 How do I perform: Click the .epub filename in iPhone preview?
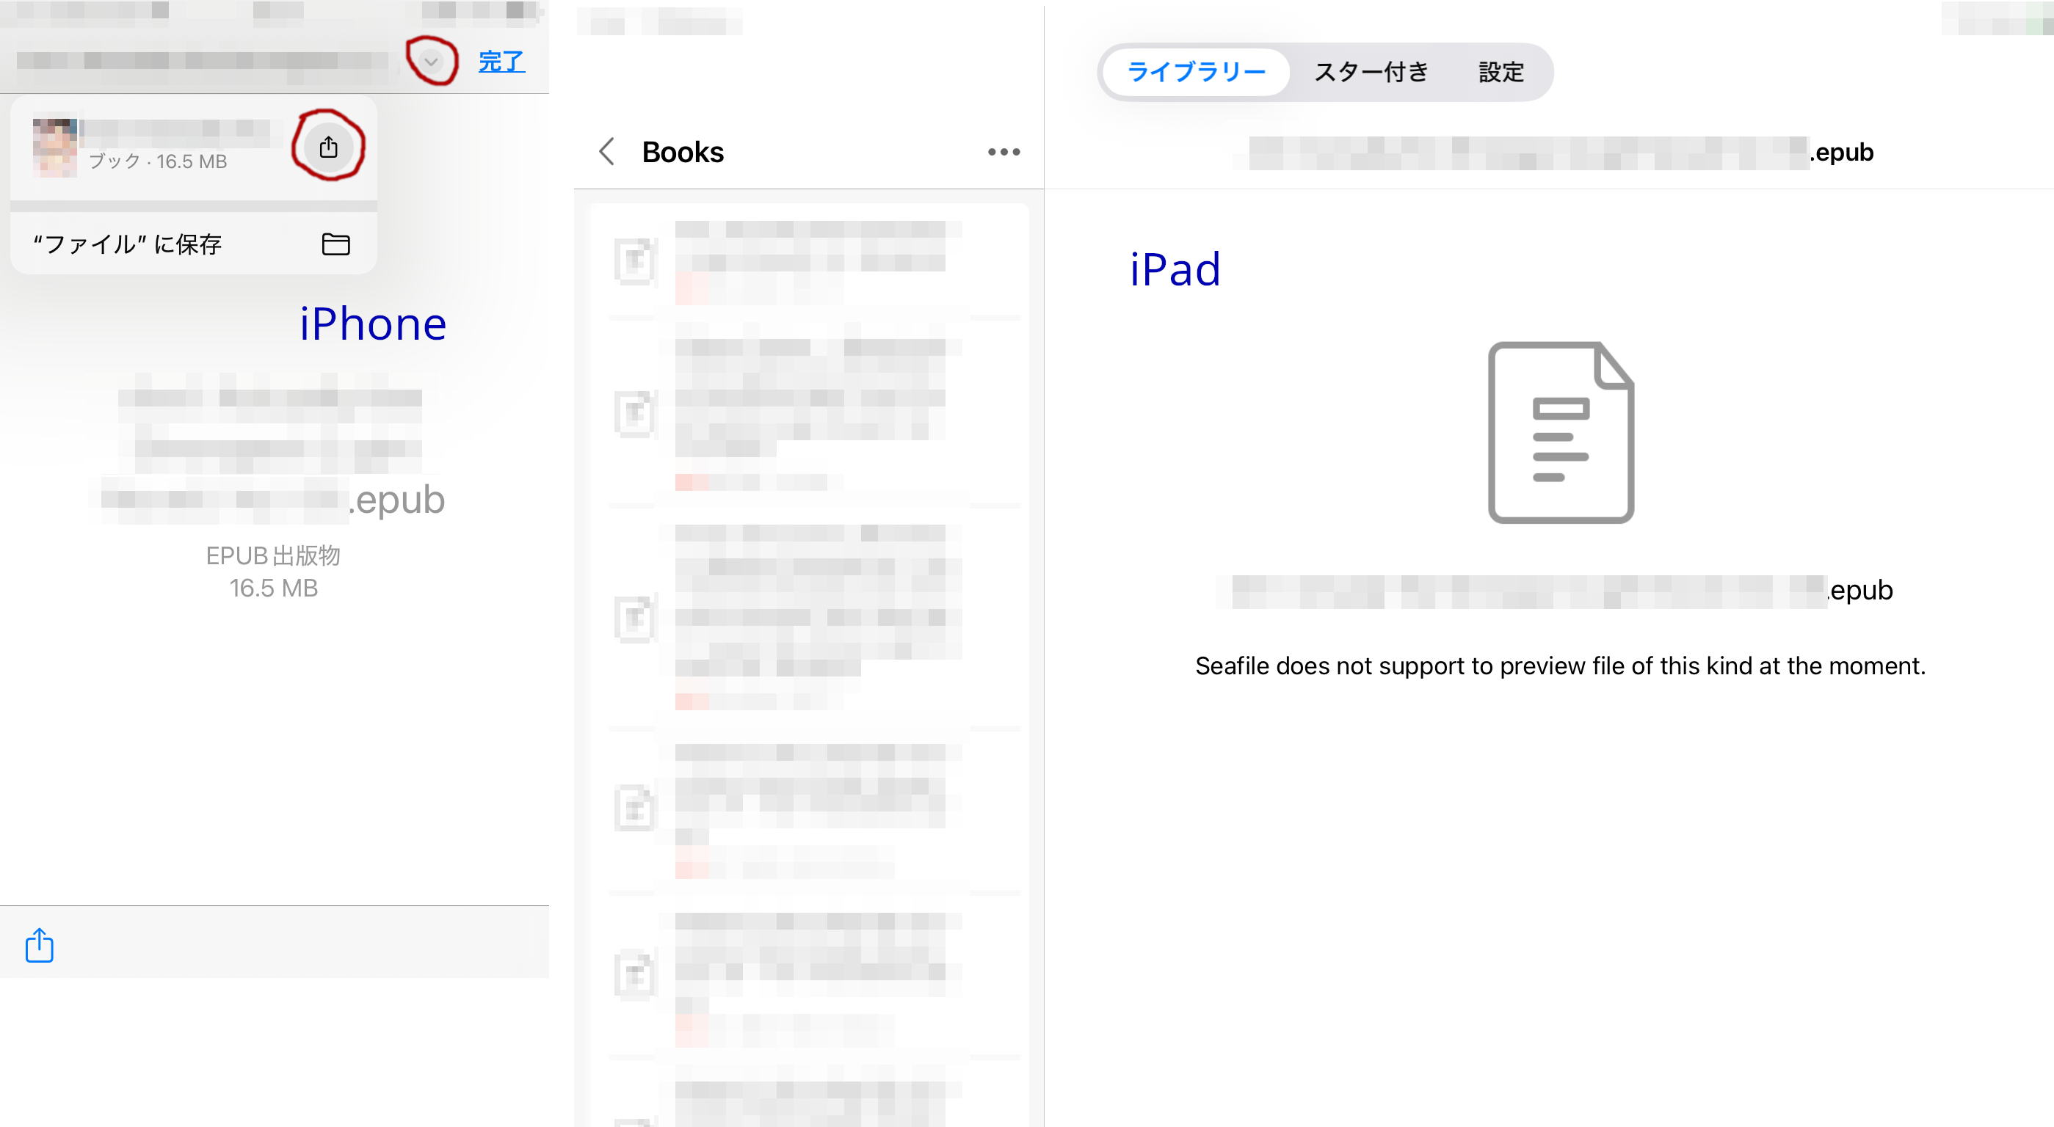(272, 449)
